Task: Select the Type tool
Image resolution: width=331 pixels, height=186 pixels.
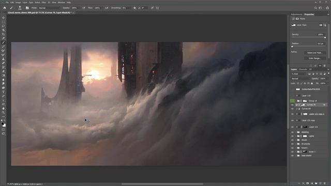Action: click(3, 92)
